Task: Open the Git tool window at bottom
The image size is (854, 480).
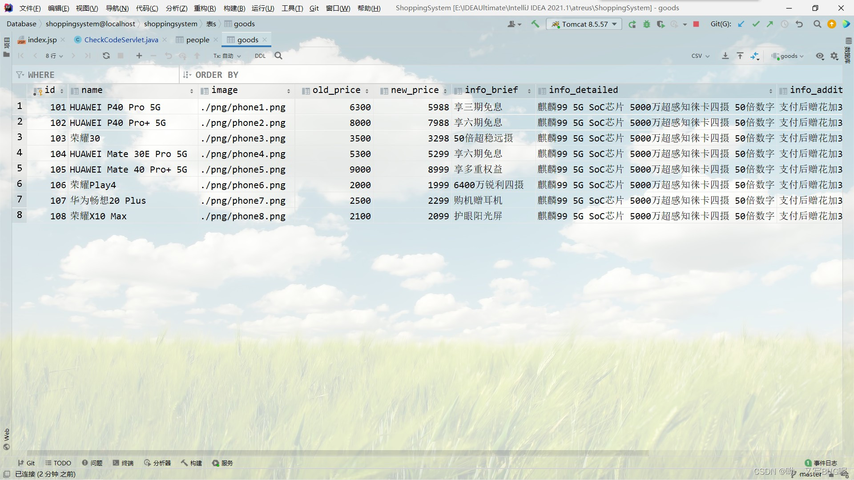Action: coord(26,463)
